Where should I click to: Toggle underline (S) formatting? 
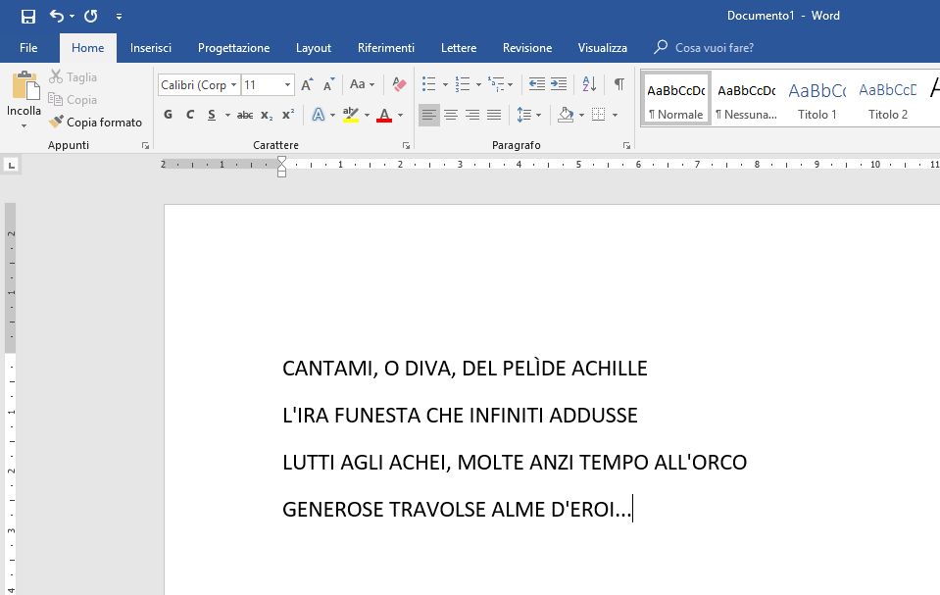click(212, 115)
